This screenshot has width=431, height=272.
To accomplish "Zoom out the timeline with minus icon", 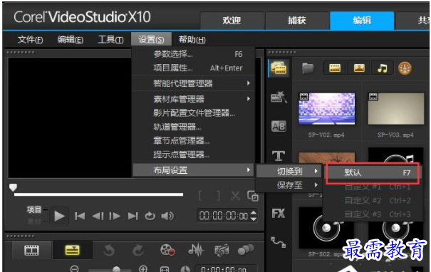I will [x=75, y=268].
